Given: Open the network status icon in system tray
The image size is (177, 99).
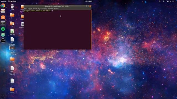Looking at the screenshot, I should tap(168, 1).
